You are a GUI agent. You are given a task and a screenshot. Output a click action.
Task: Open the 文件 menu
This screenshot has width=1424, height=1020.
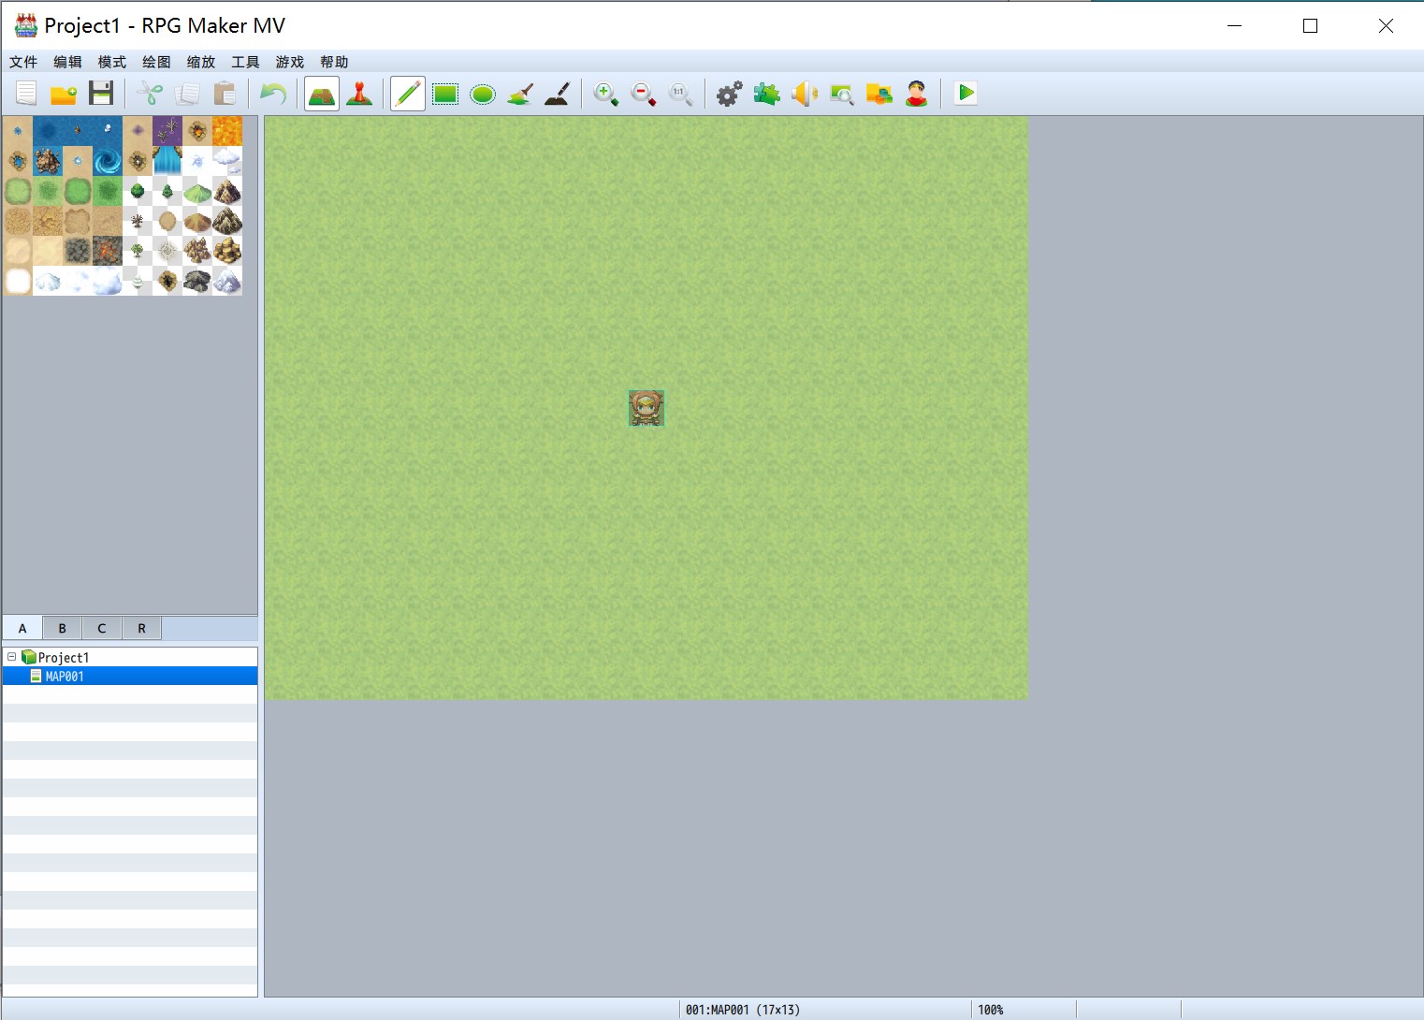pyautogui.click(x=23, y=62)
